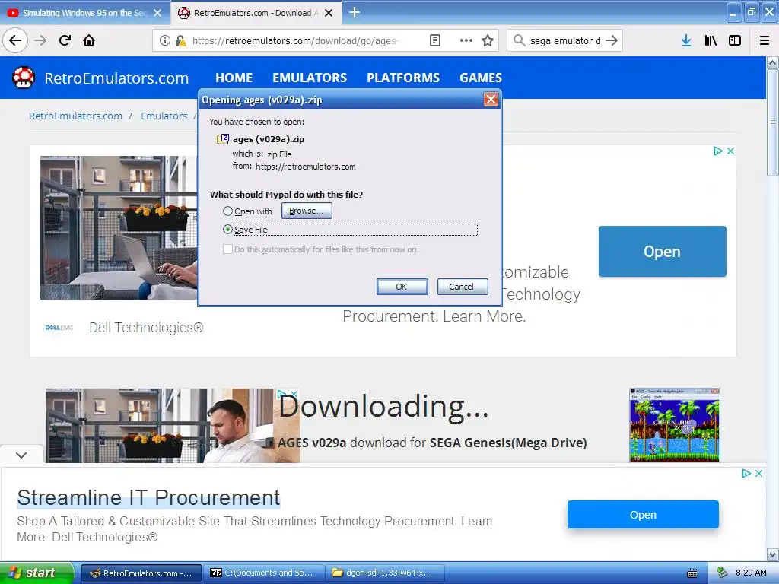The image size is (779, 584).
Task: Toggle the sidebar icon
Action: (x=735, y=40)
